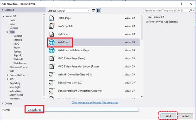Collapse the Installed section

pyautogui.click(x=3, y=10)
